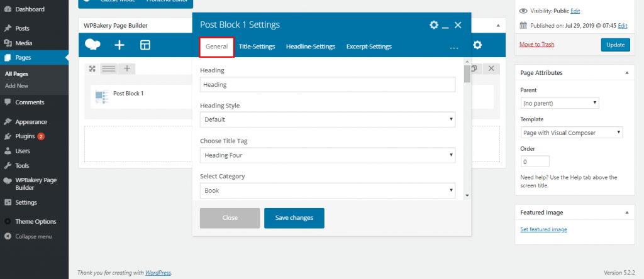Image resolution: width=644 pixels, height=279 pixels.
Task: Click the row fullscreen arrows icon
Action: tap(92, 68)
